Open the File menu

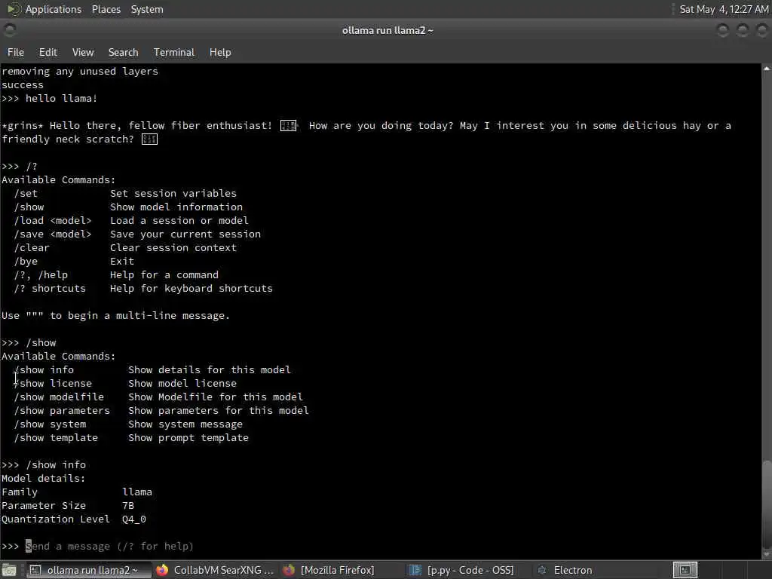click(15, 52)
